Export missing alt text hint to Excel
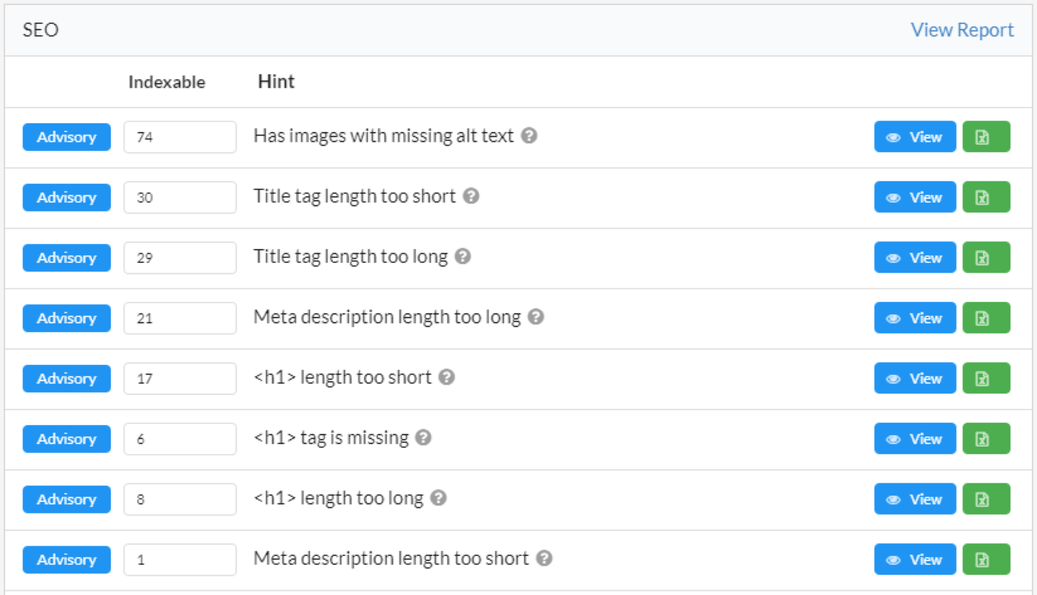The width and height of the screenshot is (1037, 595). [986, 137]
